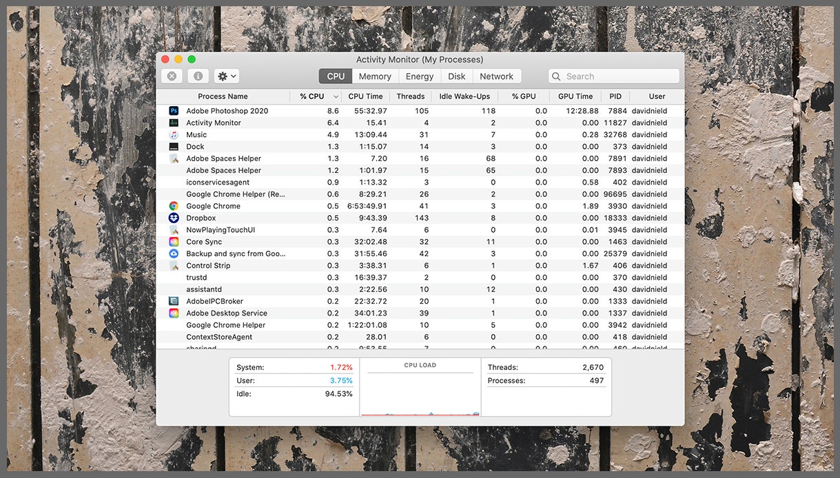This screenshot has width=840, height=478.
Task: Switch to the CPU tab
Action: [336, 76]
